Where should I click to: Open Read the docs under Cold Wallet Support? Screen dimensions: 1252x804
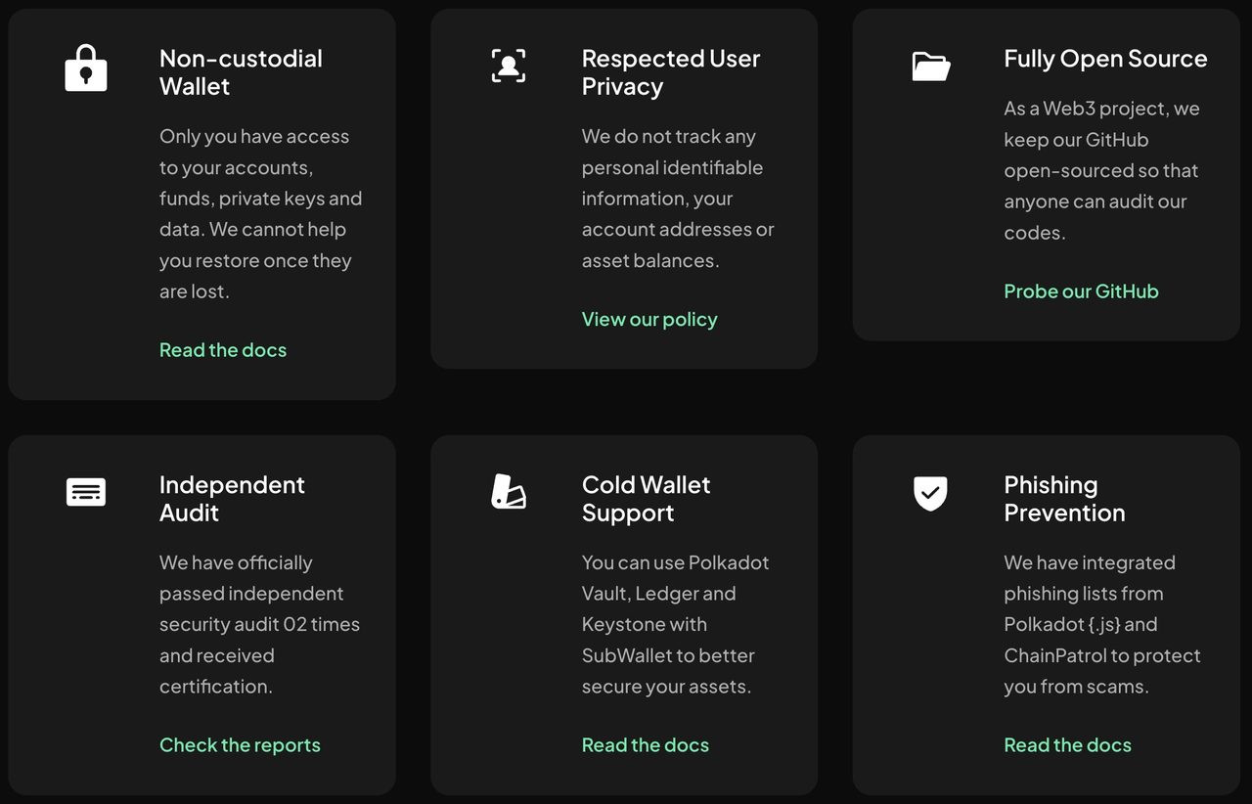[646, 744]
